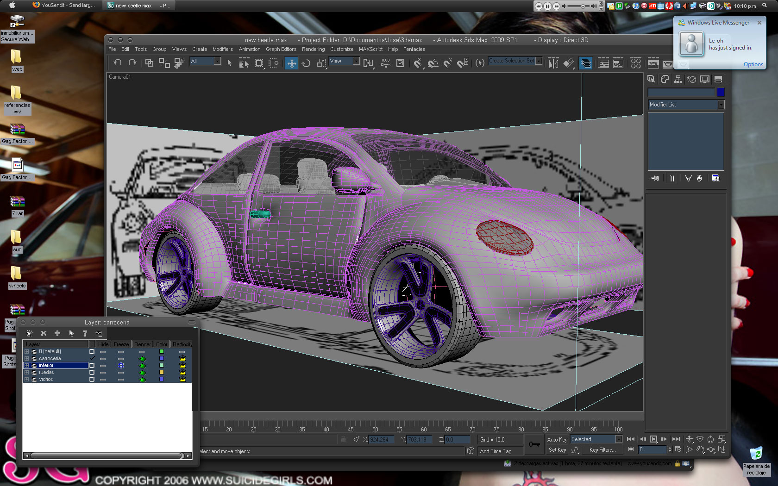Image resolution: width=778 pixels, height=486 pixels.
Task: Delete the highlighted layer with the X icon
Action: (x=44, y=333)
